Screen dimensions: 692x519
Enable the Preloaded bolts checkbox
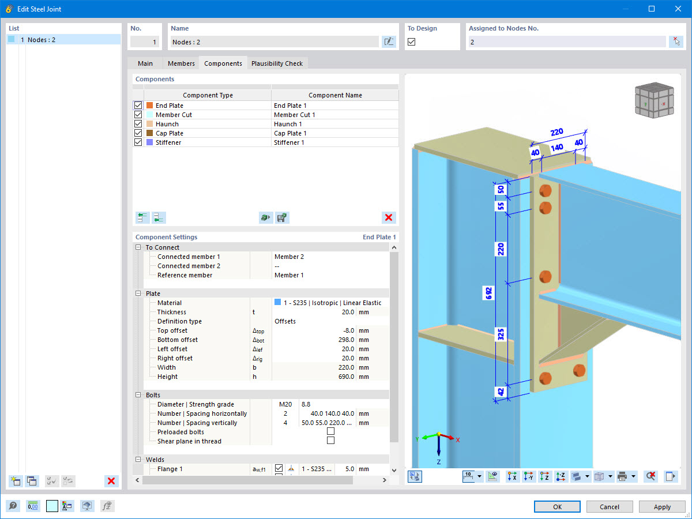330,431
